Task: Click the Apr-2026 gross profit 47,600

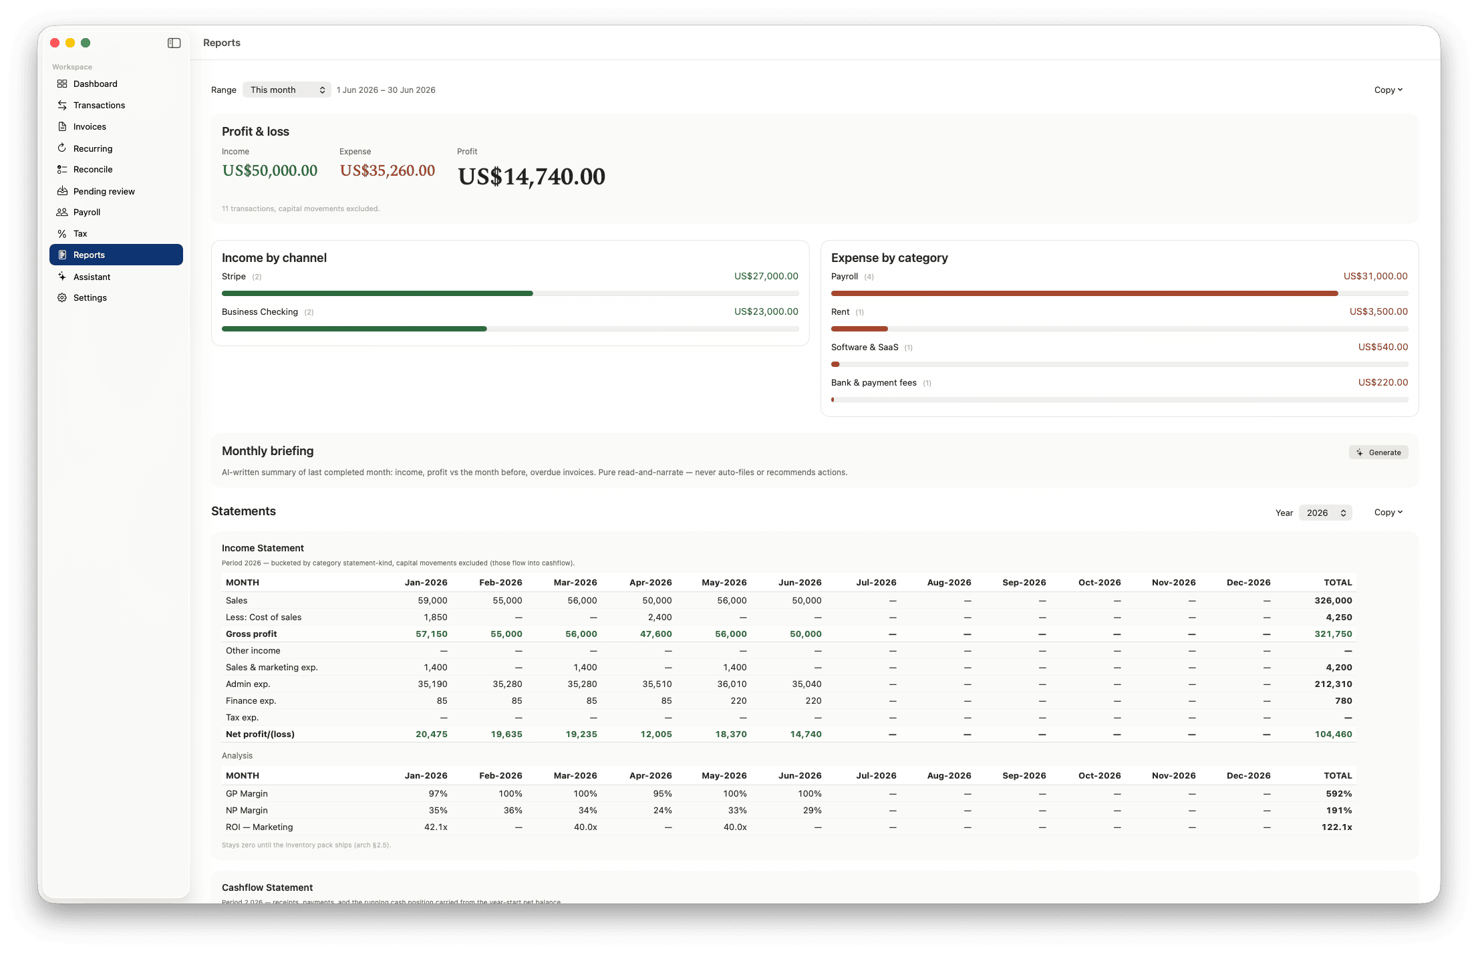Action: 656,634
